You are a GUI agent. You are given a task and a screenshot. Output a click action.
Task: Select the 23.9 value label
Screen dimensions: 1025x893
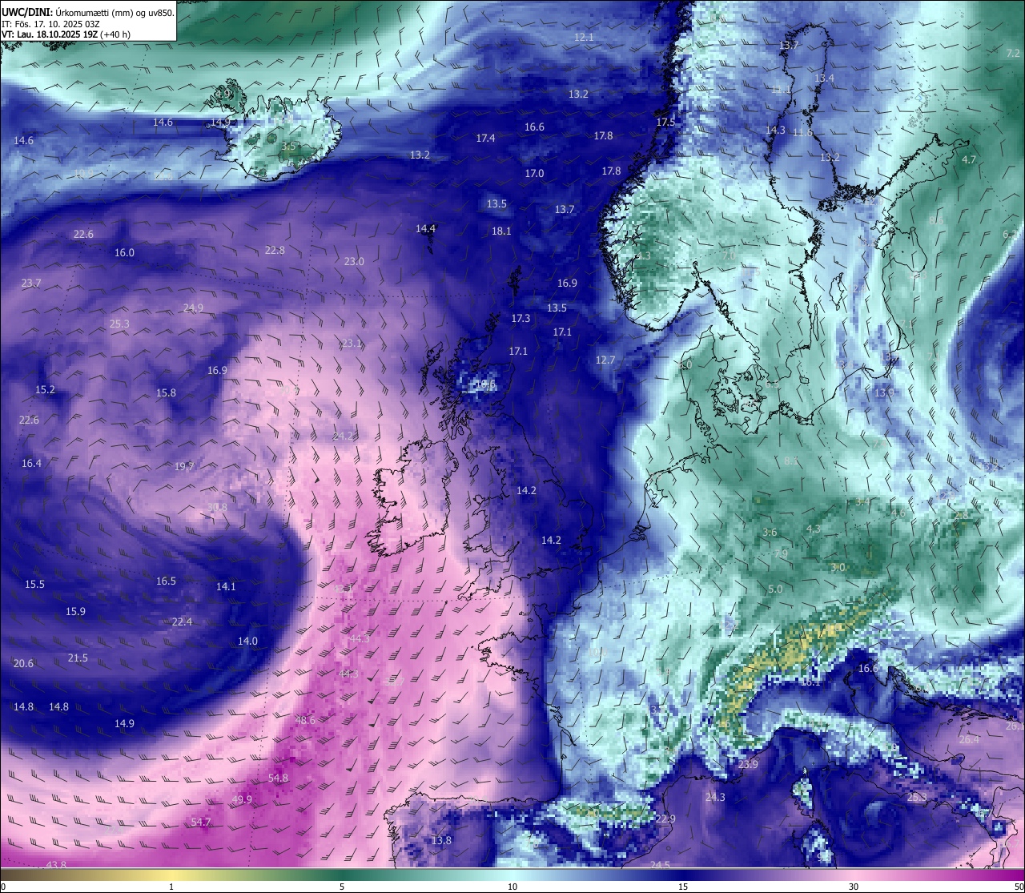point(748,765)
